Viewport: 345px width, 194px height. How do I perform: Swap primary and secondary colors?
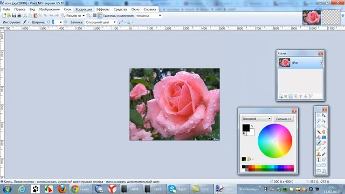point(252,126)
